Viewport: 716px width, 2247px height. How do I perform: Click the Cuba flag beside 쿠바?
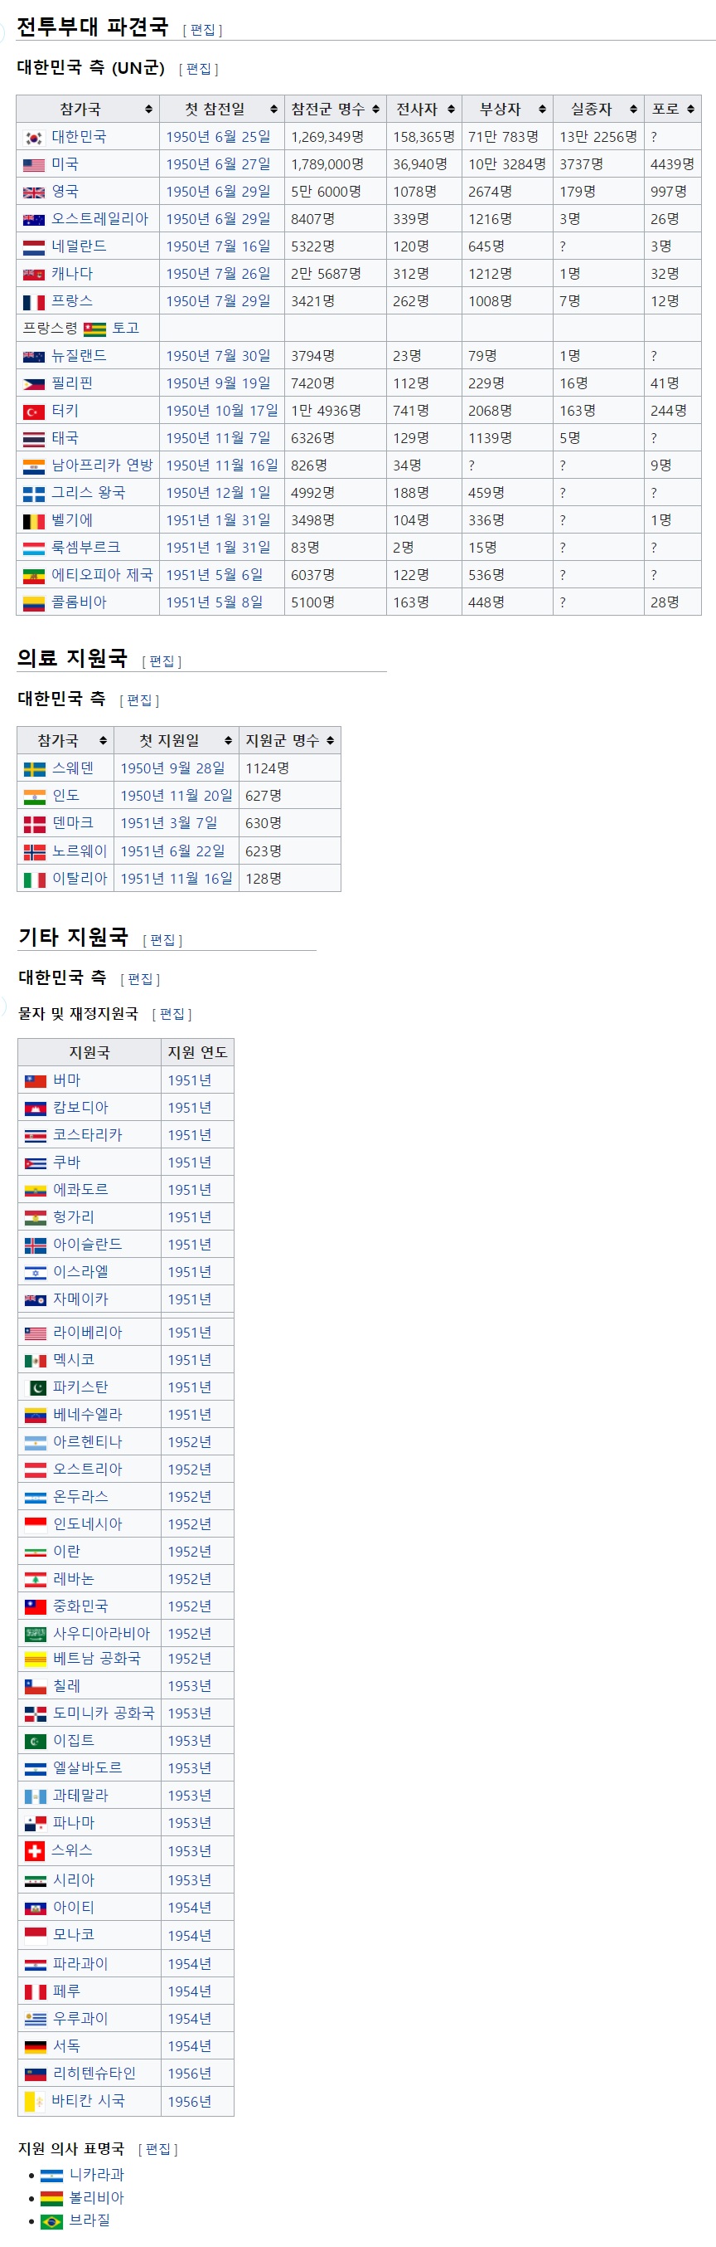point(35,1162)
